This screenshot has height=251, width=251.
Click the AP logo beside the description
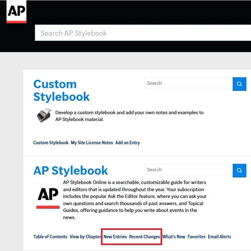[48, 198]
